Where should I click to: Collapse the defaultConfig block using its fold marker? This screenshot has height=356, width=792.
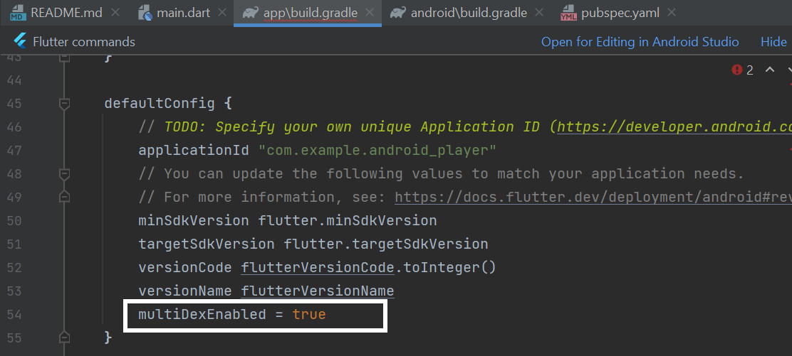[65, 103]
